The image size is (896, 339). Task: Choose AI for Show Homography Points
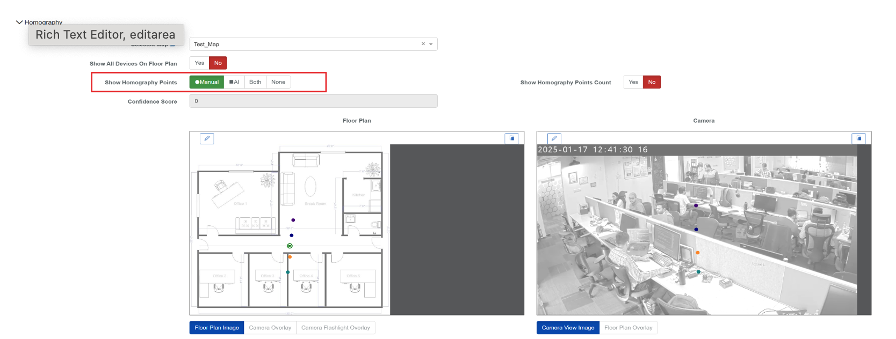coord(234,82)
